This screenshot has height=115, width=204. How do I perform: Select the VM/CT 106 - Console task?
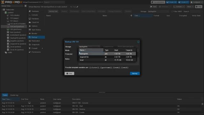(x=101, y=103)
